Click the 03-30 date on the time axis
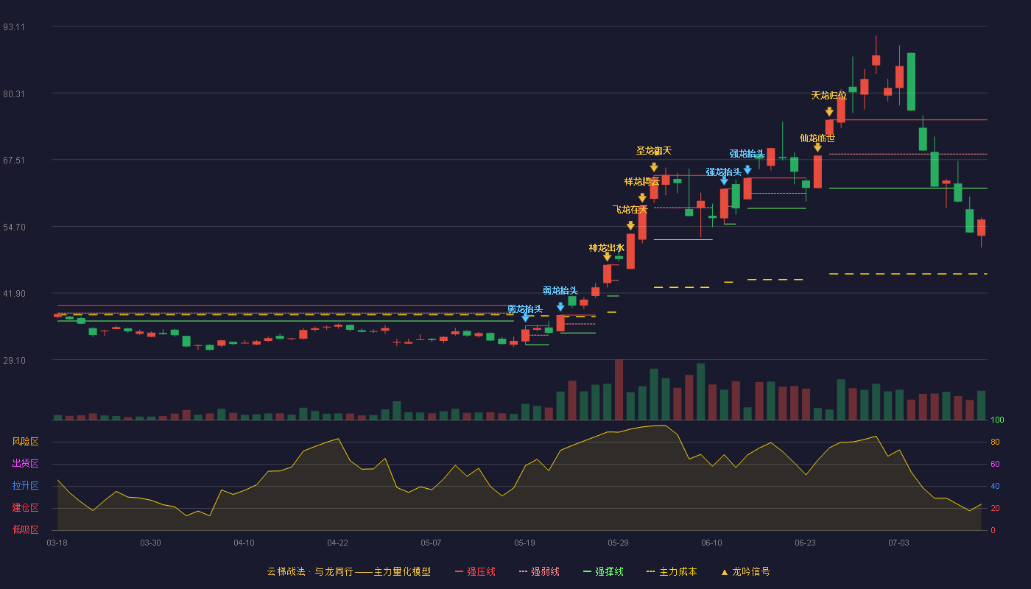Image resolution: width=1031 pixels, height=589 pixels. pyautogui.click(x=150, y=543)
